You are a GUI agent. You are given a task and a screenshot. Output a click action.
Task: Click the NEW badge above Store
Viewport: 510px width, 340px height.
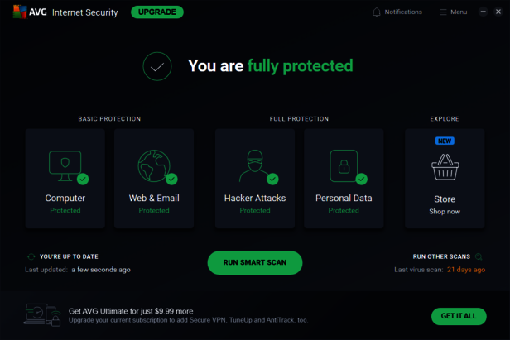pyautogui.click(x=445, y=141)
